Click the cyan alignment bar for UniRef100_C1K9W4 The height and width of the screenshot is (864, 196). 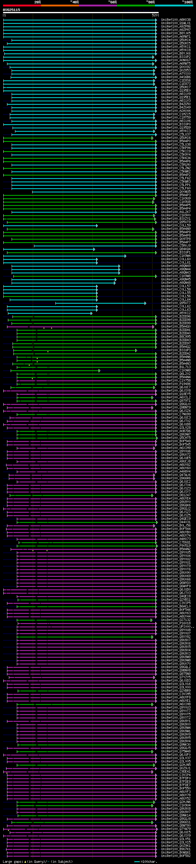click(x=65, y=256)
